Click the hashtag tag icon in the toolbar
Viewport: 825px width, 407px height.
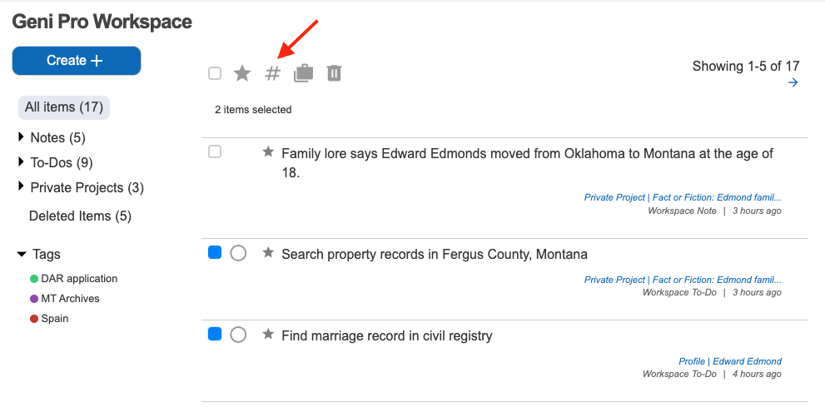pyautogui.click(x=272, y=73)
